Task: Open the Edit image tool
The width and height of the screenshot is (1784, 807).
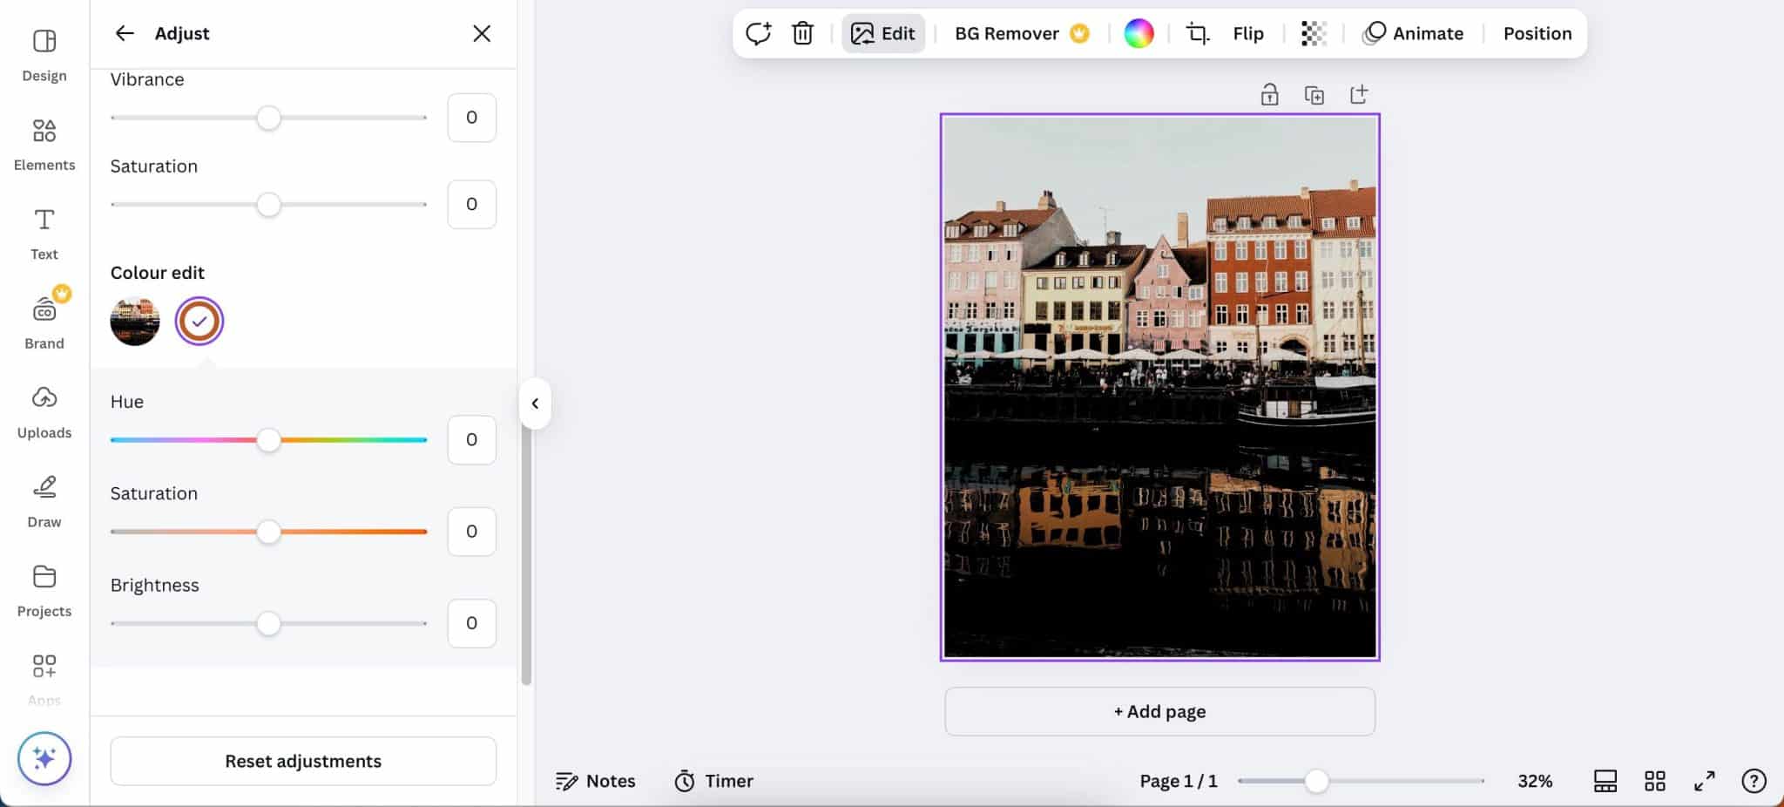Action: 883,33
